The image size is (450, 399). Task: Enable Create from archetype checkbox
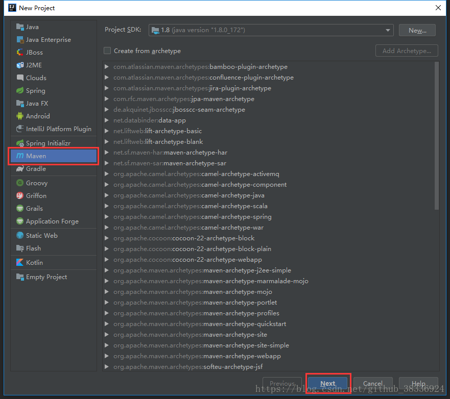[107, 51]
